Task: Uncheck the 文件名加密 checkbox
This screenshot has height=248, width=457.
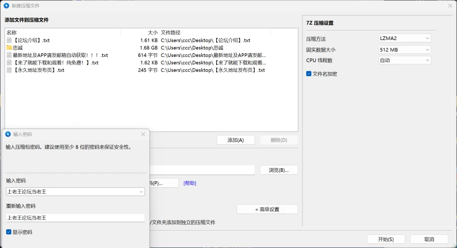Action: (x=308, y=73)
